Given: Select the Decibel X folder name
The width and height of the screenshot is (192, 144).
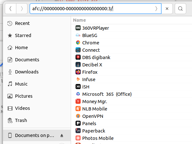Looking at the screenshot, I should [92, 65].
